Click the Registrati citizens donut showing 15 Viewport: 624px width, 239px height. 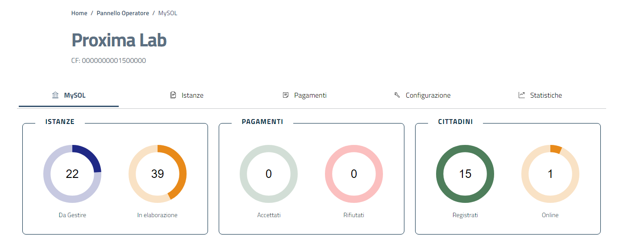465,174
